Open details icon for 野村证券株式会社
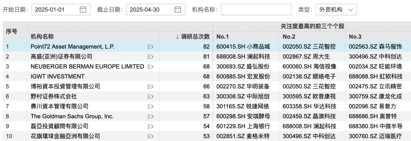The width and height of the screenshot is (411, 141). 150,96
